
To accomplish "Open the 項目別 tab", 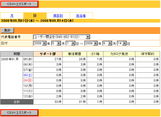I will pyautogui.click(x=58, y=16).
